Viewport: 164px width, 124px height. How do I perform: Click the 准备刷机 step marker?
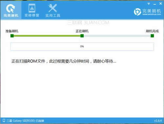point(12,36)
